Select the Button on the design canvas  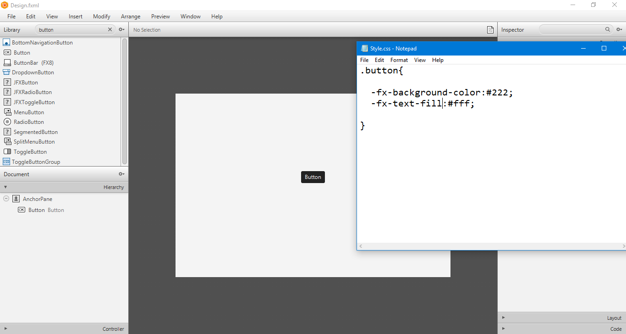pyautogui.click(x=313, y=177)
